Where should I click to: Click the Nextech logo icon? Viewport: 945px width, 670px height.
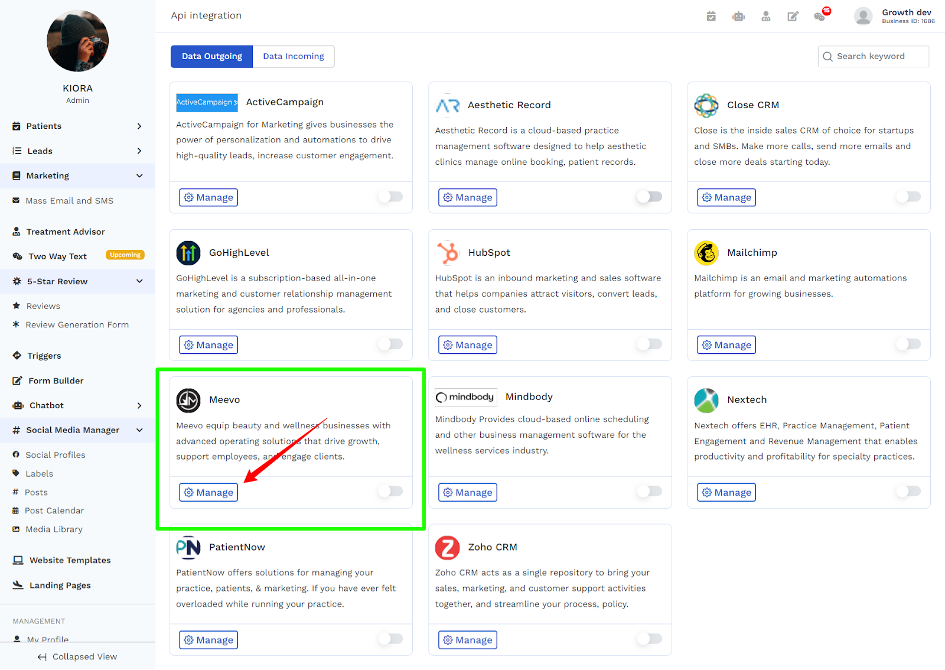706,400
